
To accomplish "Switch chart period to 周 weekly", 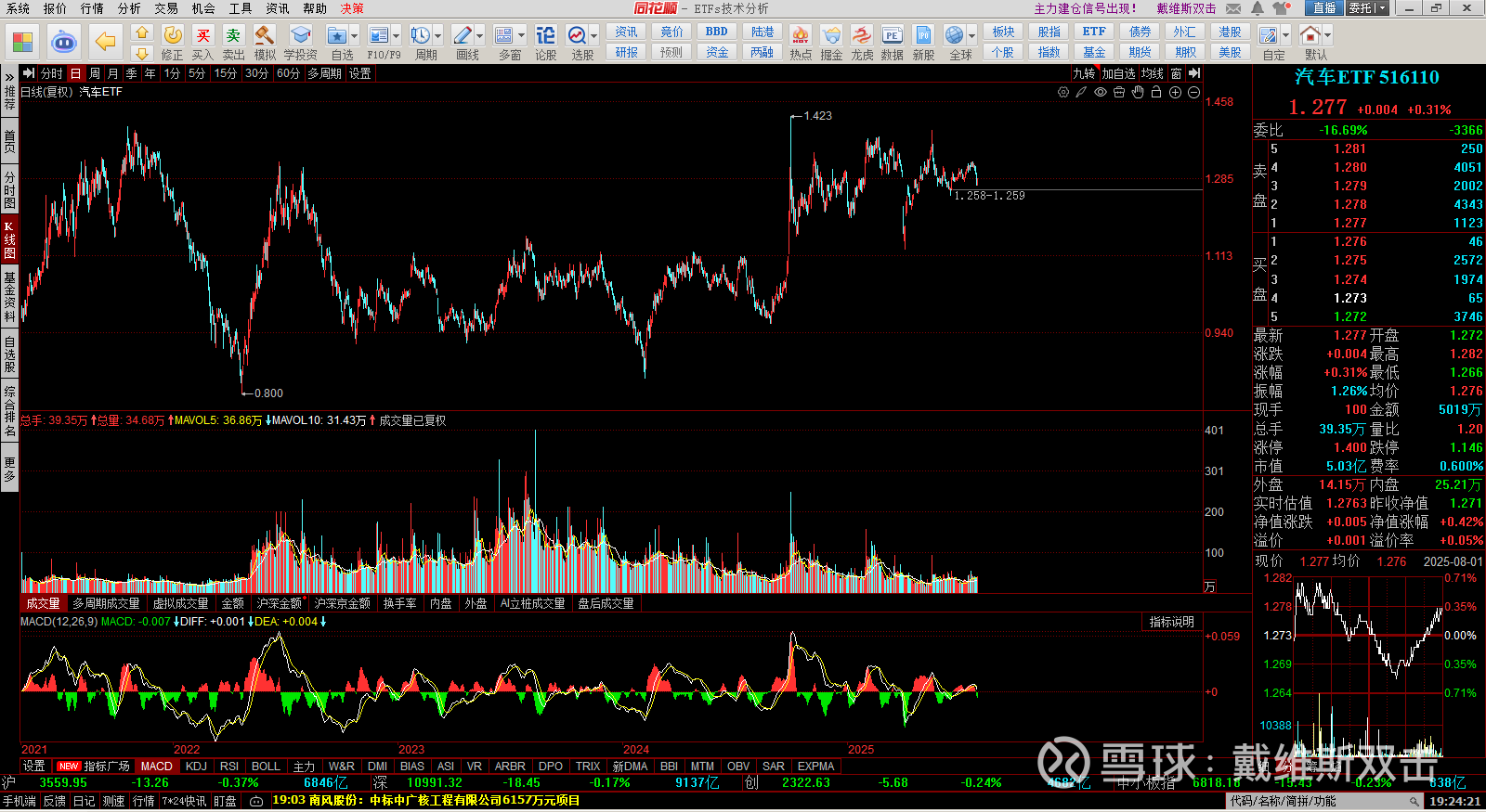I will click(95, 73).
